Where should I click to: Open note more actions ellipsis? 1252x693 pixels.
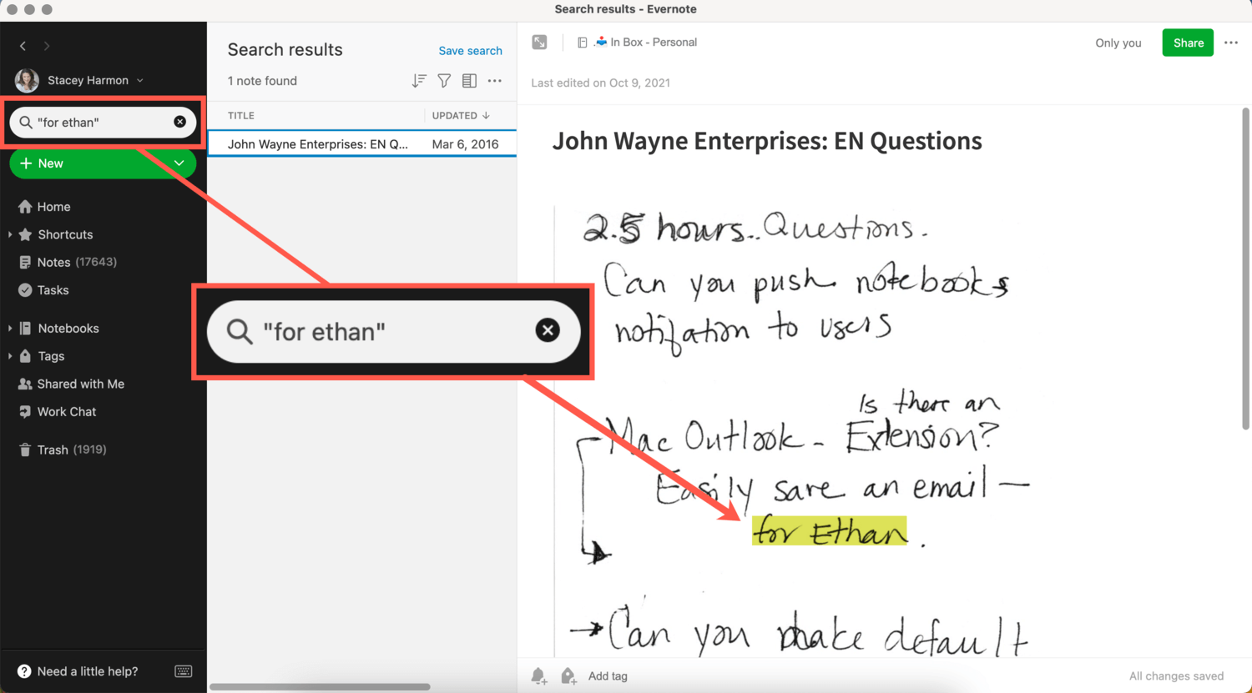click(1231, 43)
